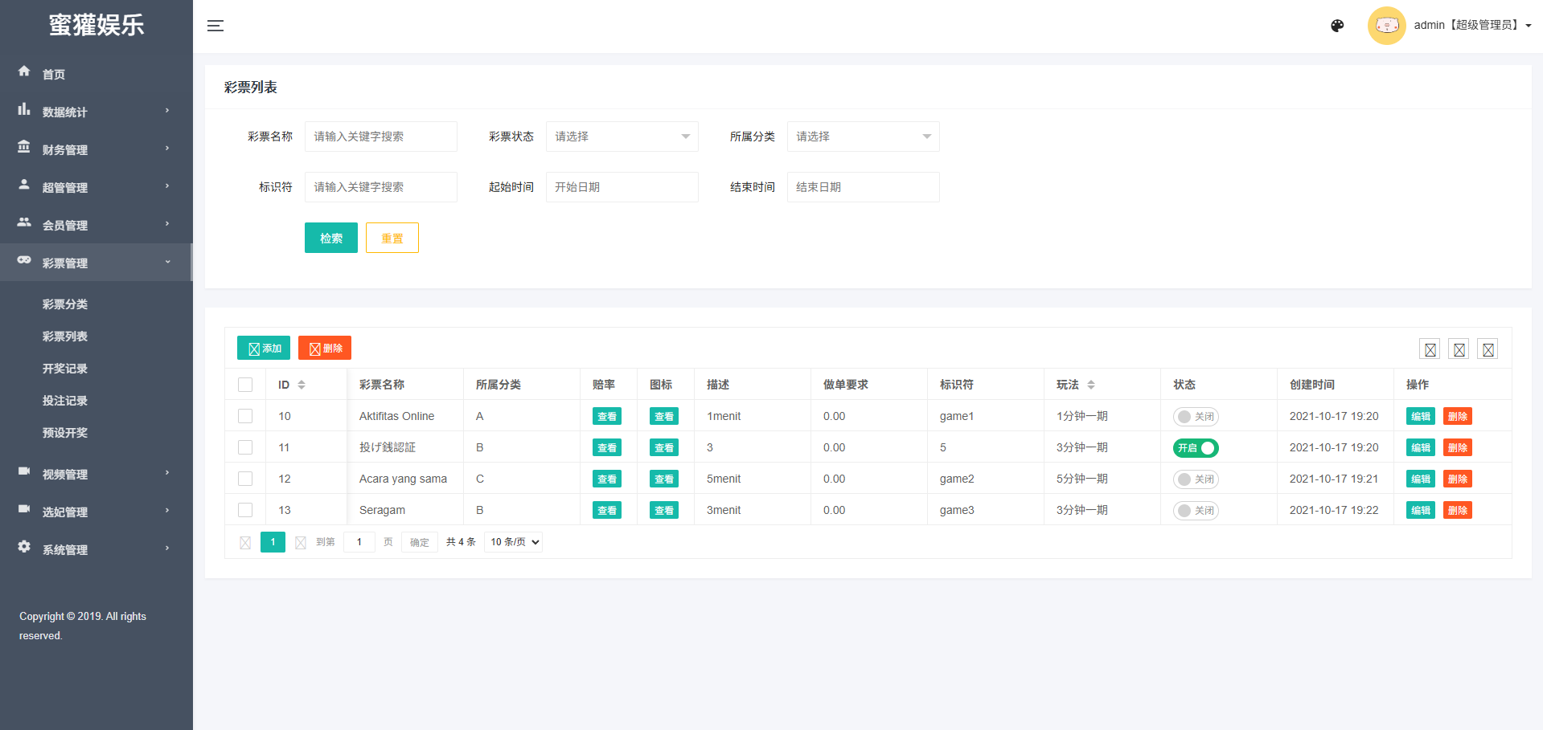Select 彩票分类 from the sidebar submenu

[x=65, y=304]
